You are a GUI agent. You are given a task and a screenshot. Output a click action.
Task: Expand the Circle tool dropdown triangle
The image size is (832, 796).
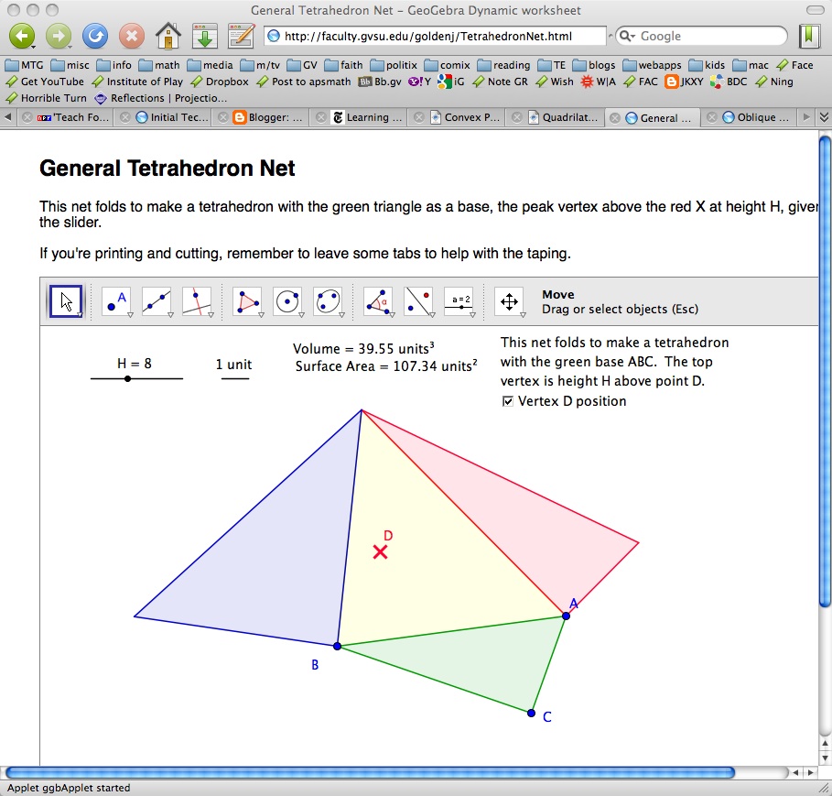(x=301, y=315)
